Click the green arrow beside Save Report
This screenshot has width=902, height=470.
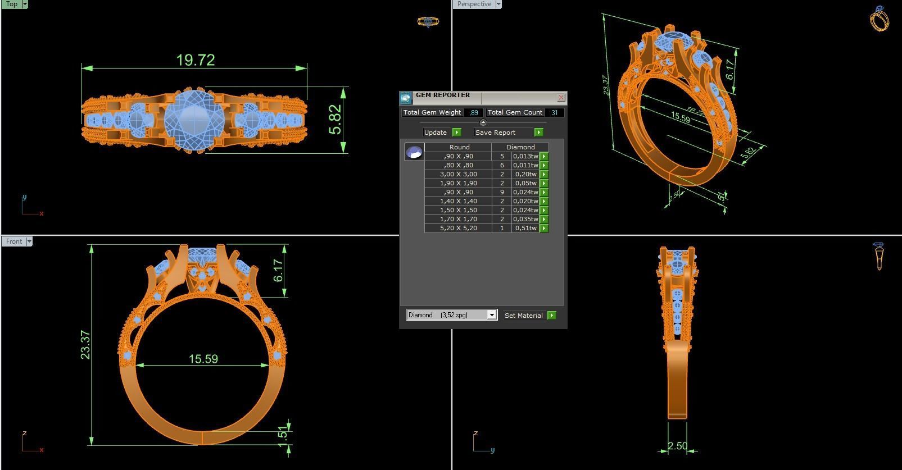538,133
